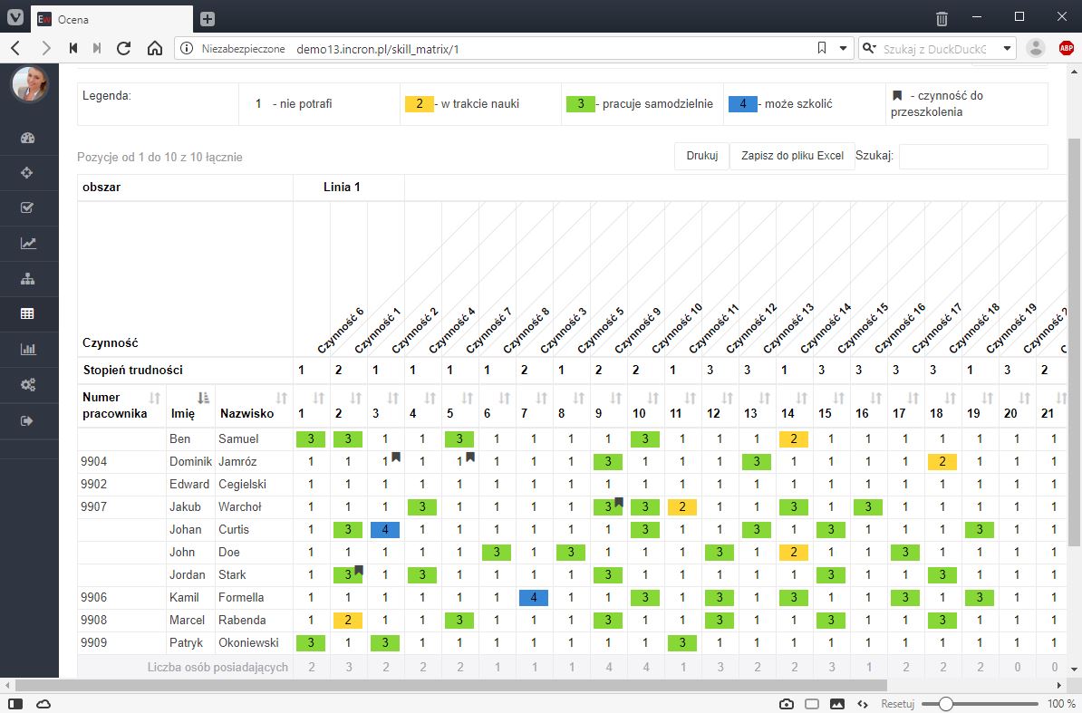Open the settings gears icon in sidebar

27,385
